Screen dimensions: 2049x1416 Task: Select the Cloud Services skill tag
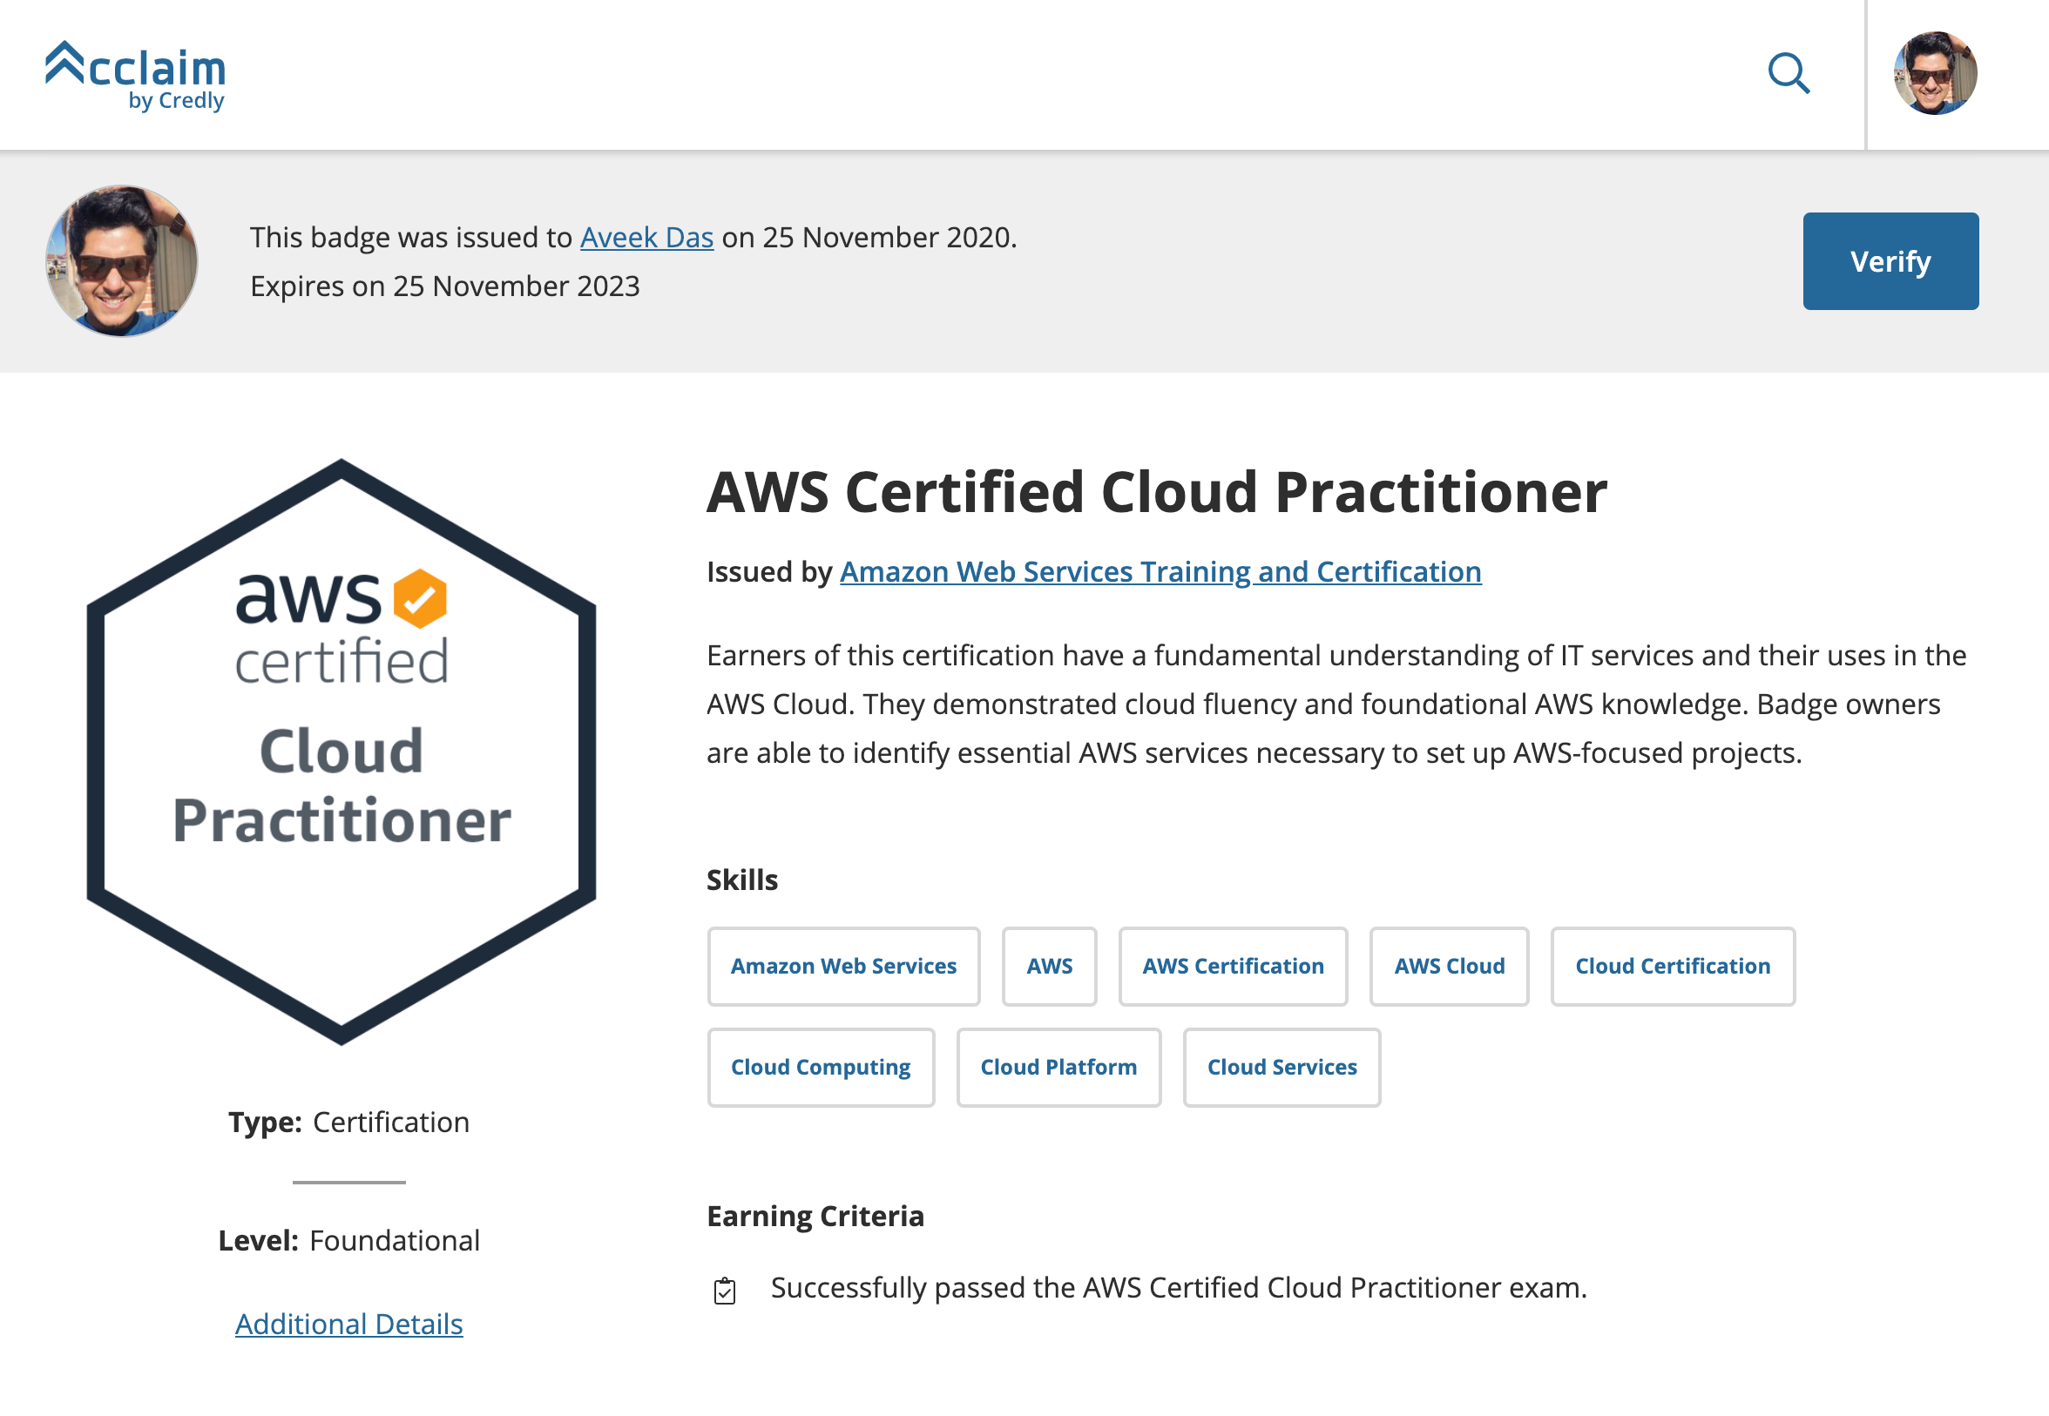point(1281,1068)
